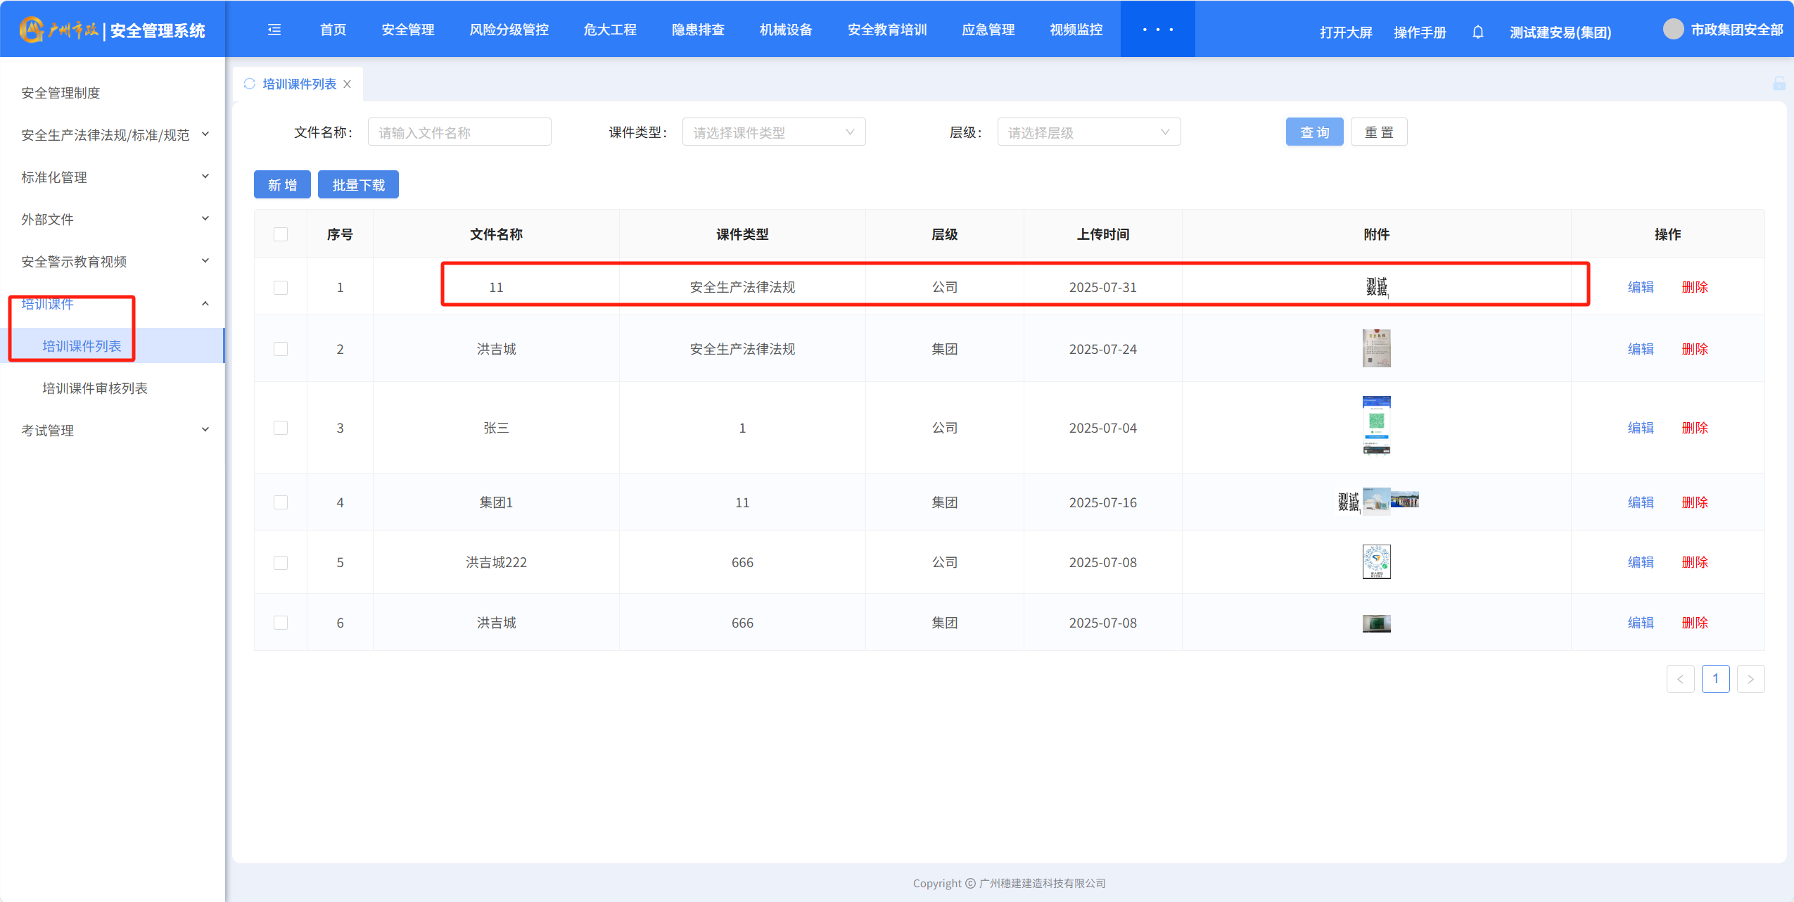Click 删除 for row 3 张三
The width and height of the screenshot is (1794, 902).
[1694, 428]
